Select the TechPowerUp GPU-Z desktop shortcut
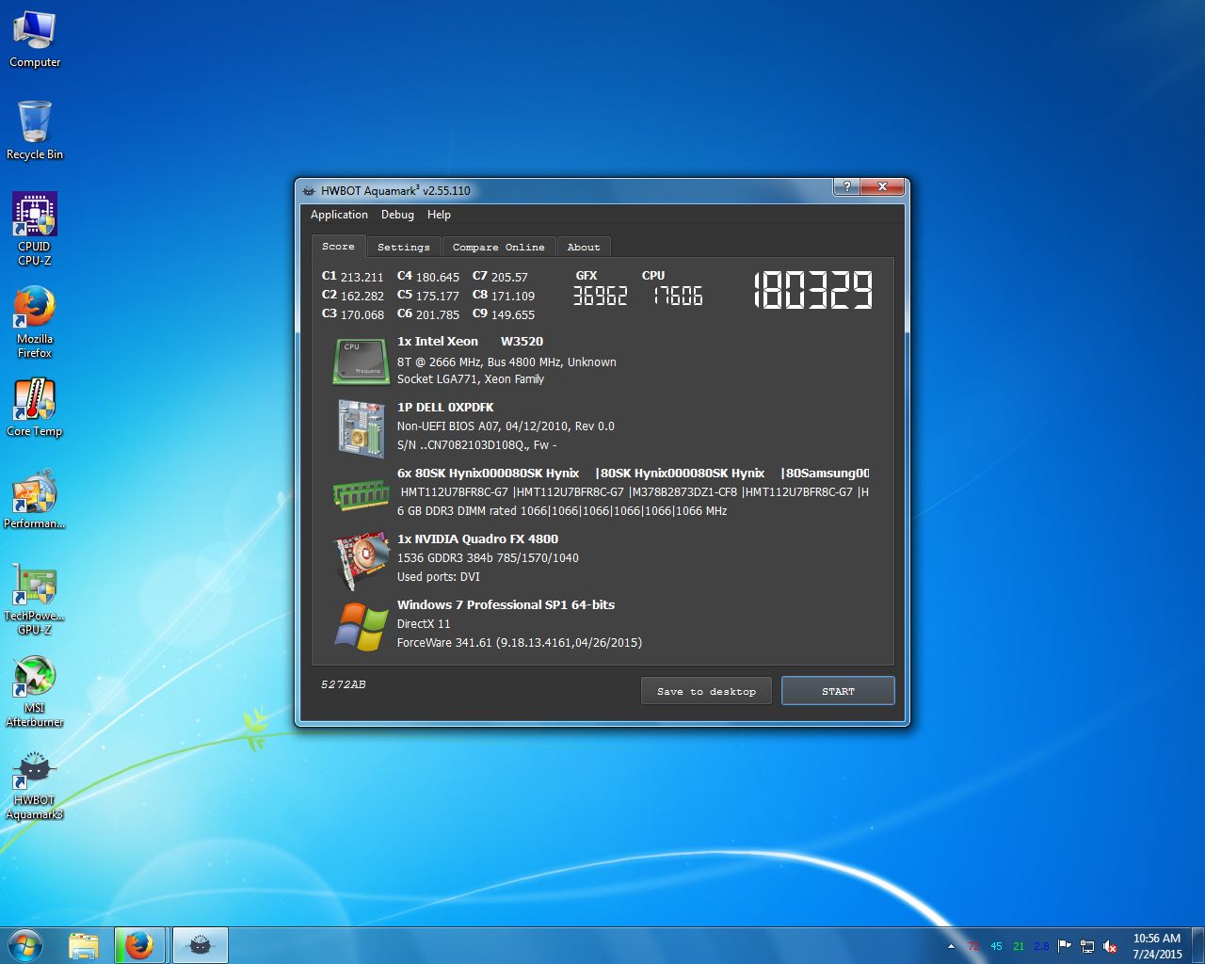This screenshot has width=1205, height=964. pyautogui.click(x=35, y=598)
